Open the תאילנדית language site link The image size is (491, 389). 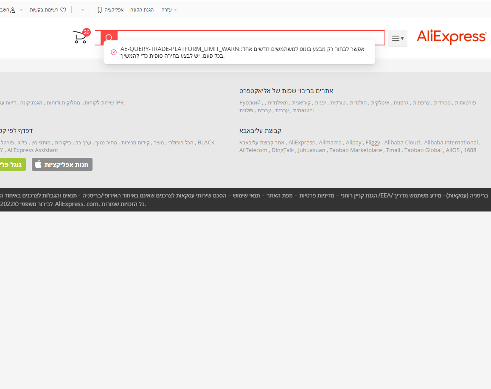point(278,102)
